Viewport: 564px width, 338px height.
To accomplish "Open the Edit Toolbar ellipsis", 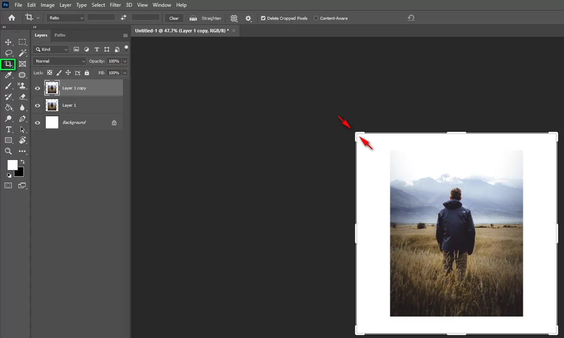I will 22,151.
